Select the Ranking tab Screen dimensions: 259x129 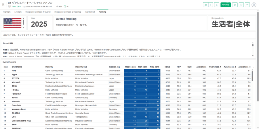tap(102, 12)
